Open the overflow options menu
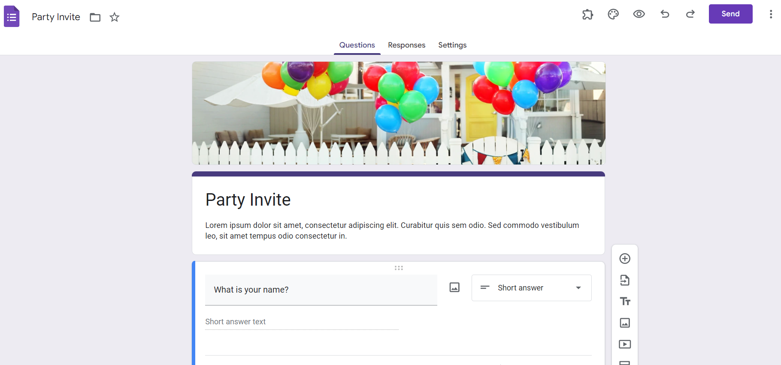 pos(770,14)
